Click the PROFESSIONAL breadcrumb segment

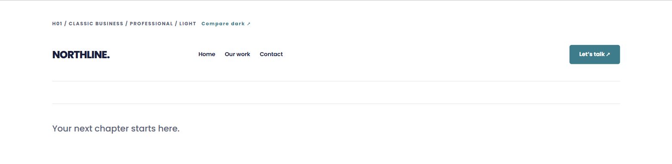tap(151, 24)
